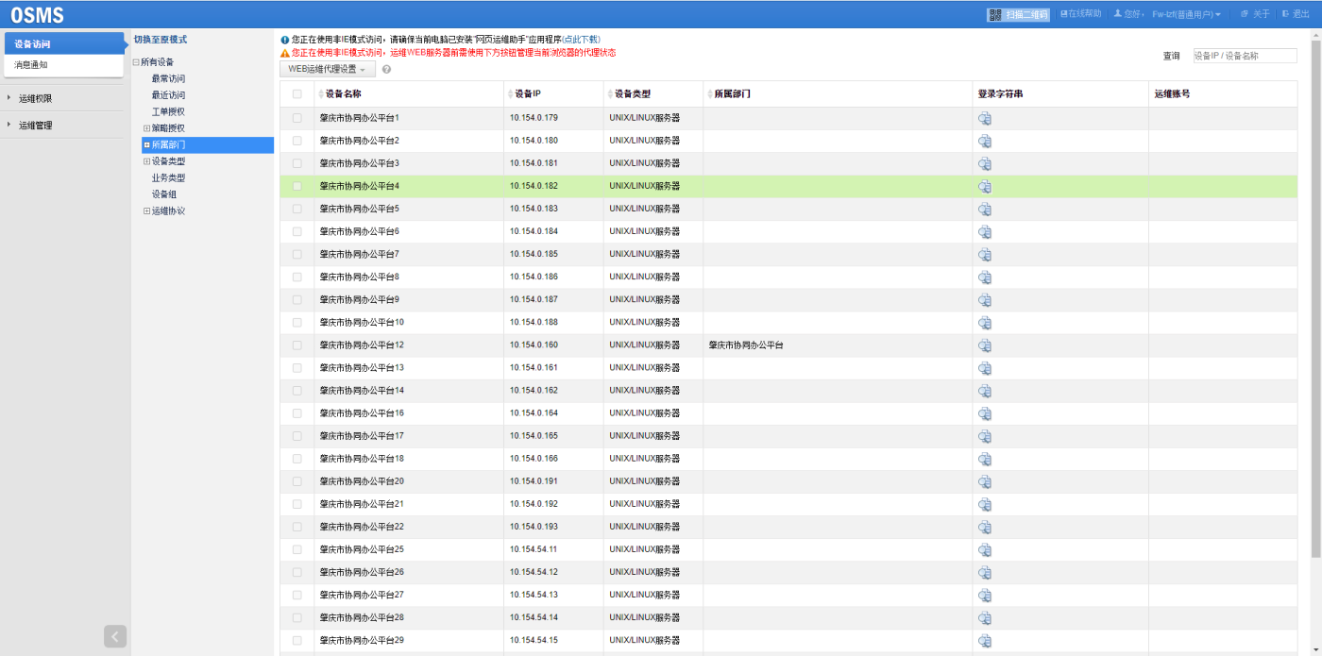1322x656 pixels.
Task: Expand the 运维协议 tree node
Action: [146, 210]
